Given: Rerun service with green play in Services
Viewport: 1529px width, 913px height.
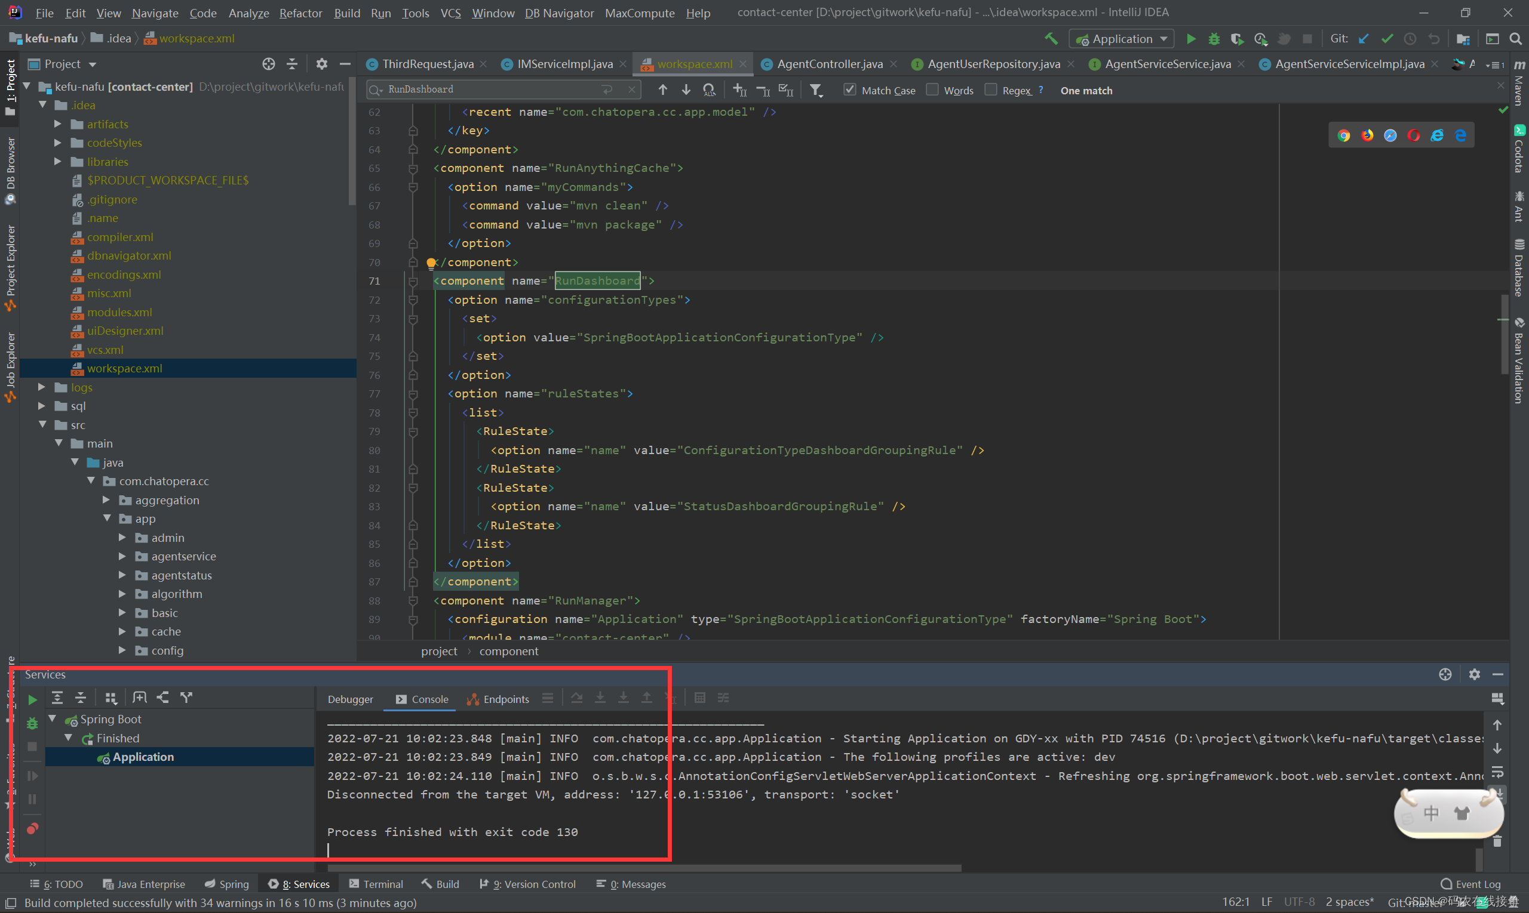Looking at the screenshot, I should coord(33,699).
